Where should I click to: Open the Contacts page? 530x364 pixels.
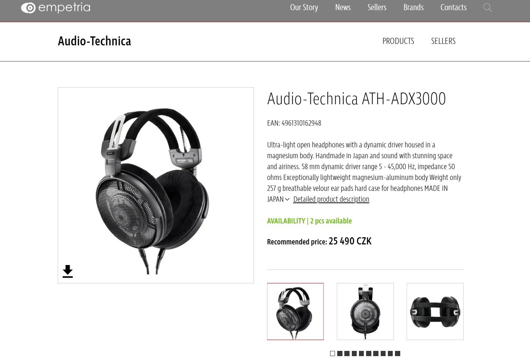click(453, 7)
